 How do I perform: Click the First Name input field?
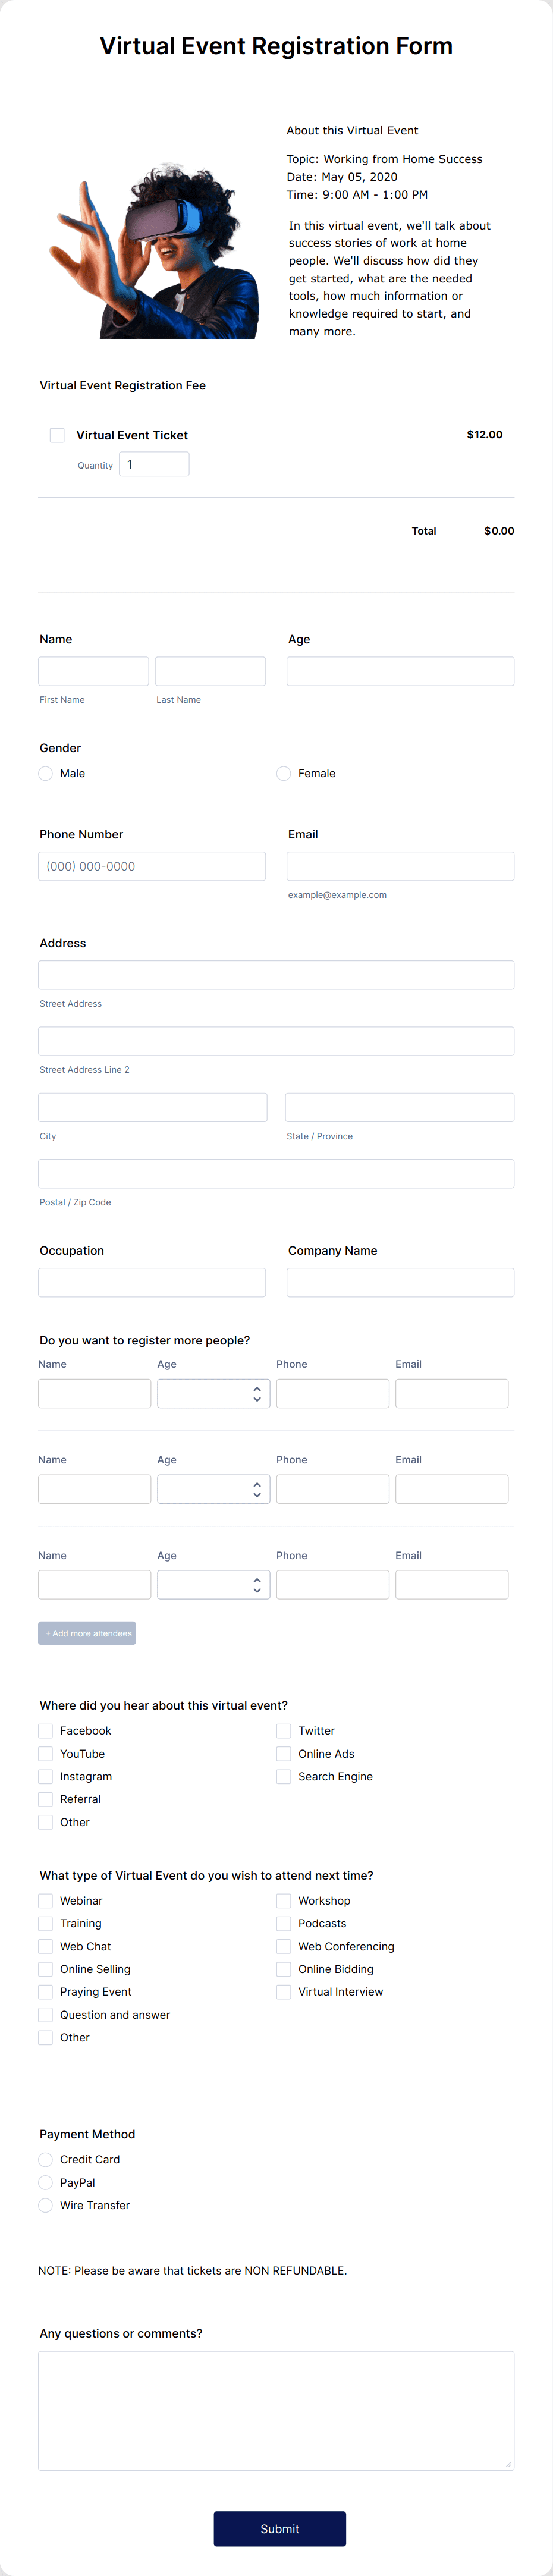(93, 671)
